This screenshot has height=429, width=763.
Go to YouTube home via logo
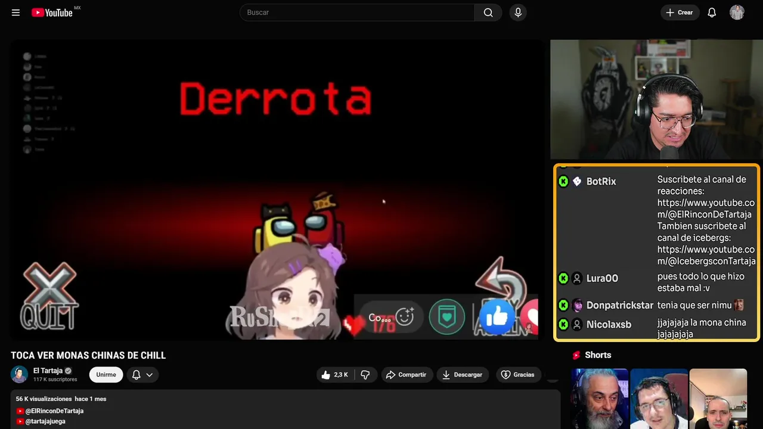(52, 13)
